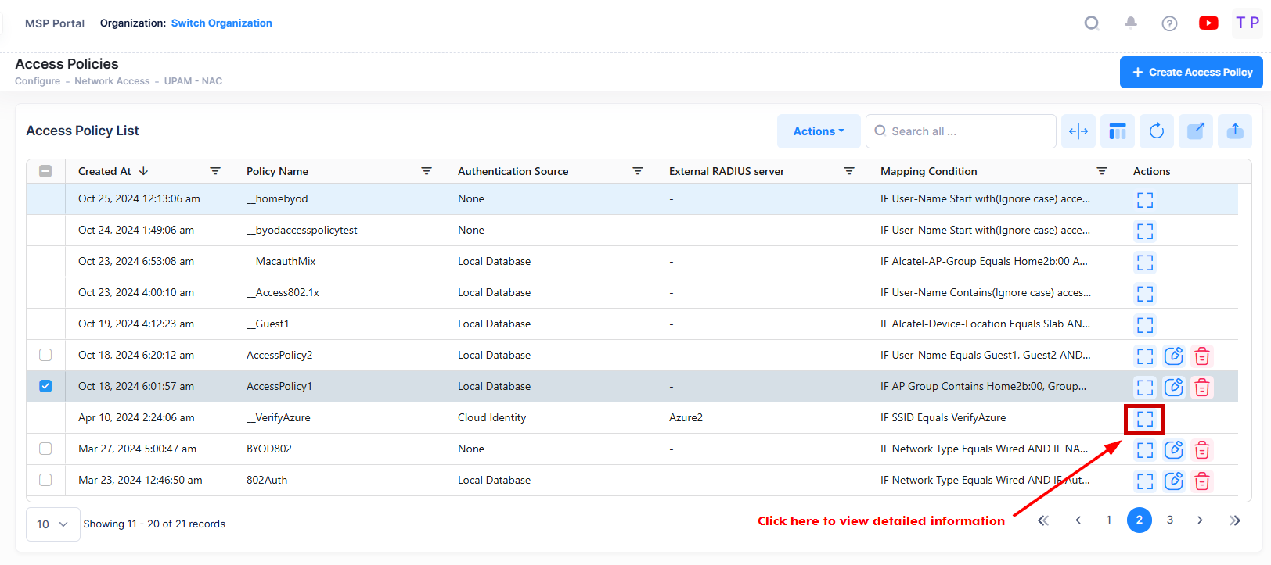
Task: Click the help question mark icon
Action: (x=1169, y=23)
